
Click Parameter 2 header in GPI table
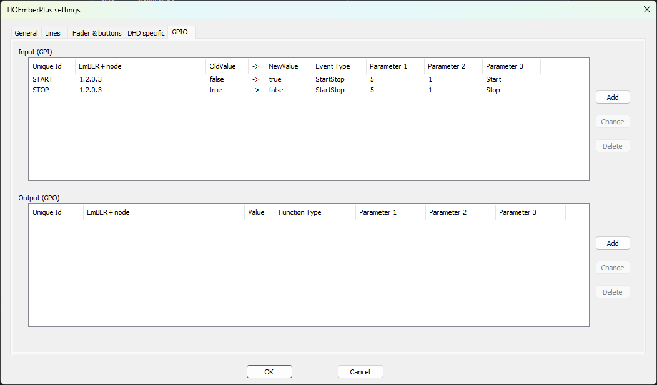coord(453,66)
